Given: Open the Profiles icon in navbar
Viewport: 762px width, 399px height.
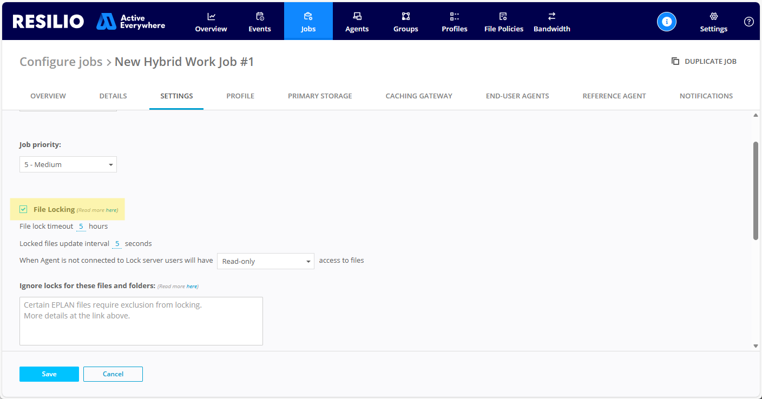Looking at the screenshot, I should (x=455, y=16).
